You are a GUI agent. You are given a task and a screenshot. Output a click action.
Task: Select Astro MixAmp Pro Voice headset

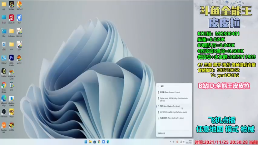tap(174, 118)
